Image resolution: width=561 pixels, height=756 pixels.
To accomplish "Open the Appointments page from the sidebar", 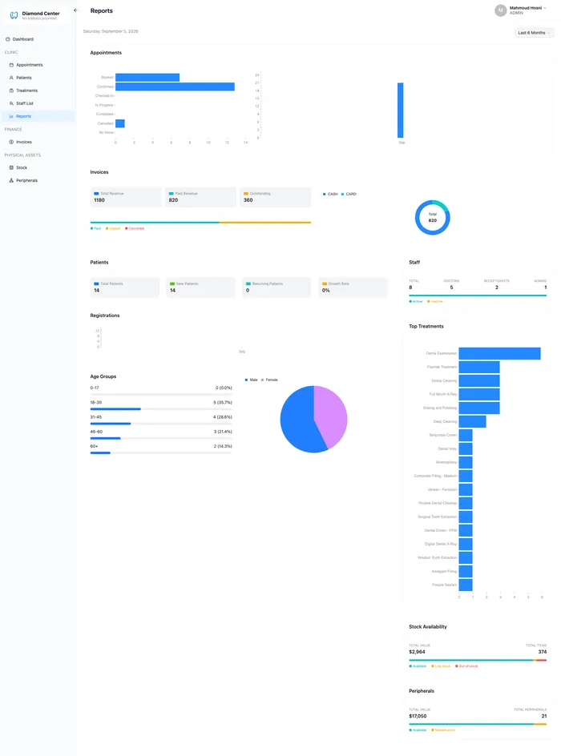I will click(38, 65).
